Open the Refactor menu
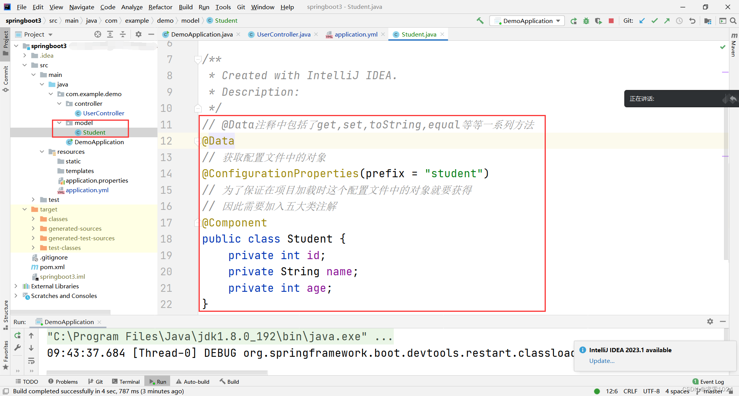This screenshot has width=739, height=396. [160, 7]
